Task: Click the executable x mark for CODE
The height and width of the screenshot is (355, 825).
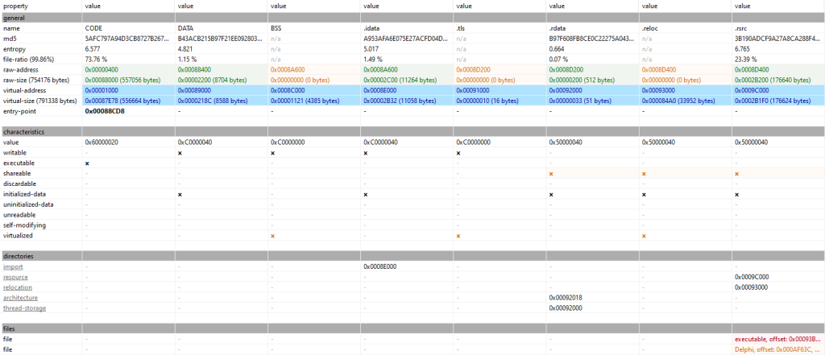Action: [x=87, y=163]
